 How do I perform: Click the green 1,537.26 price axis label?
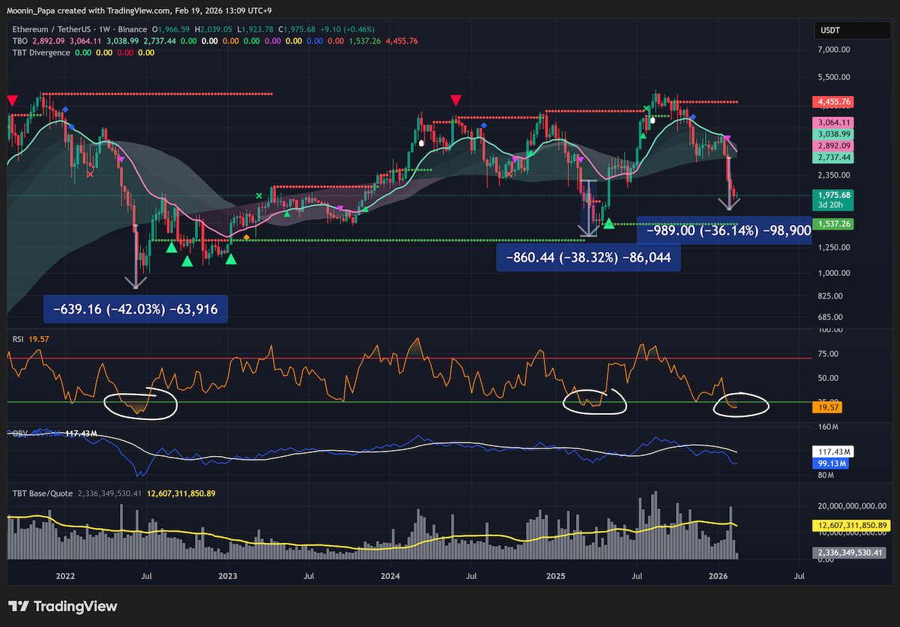pyautogui.click(x=834, y=223)
